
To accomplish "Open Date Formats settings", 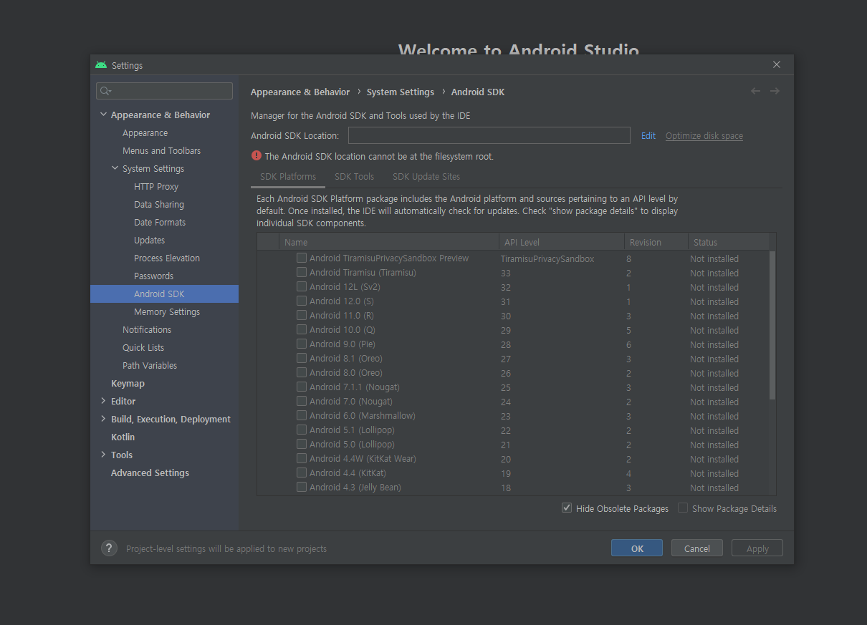I will tap(160, 222).
